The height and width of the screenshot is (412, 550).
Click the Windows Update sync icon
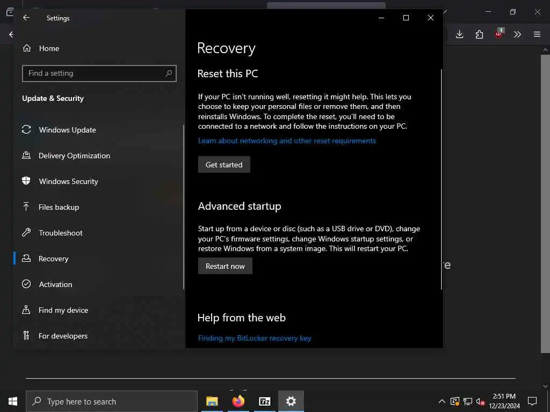click(x=26, y=130)
